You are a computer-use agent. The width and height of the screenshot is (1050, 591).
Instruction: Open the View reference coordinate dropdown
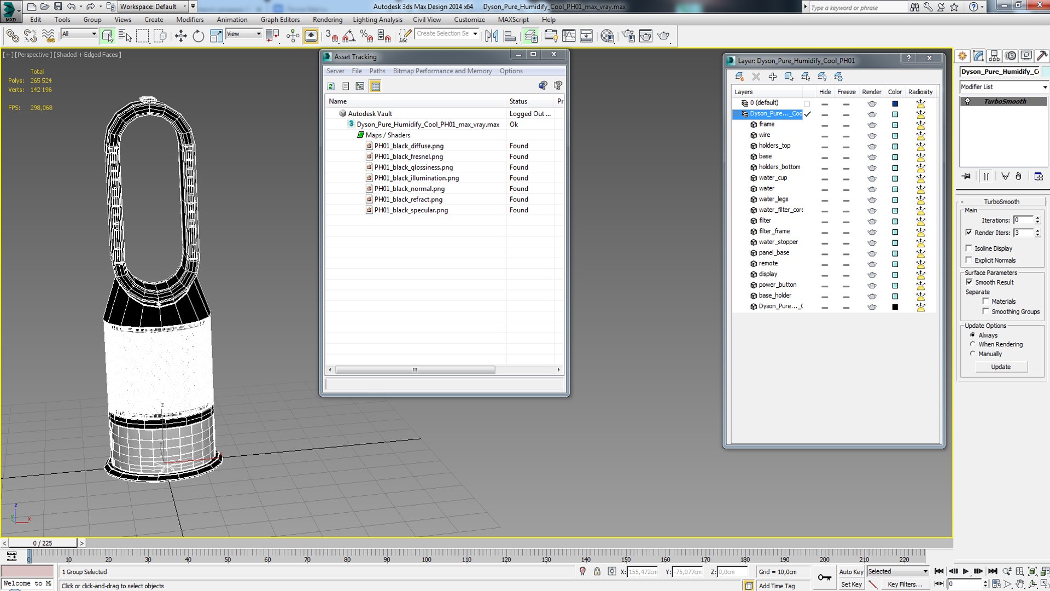coord(244,34)
